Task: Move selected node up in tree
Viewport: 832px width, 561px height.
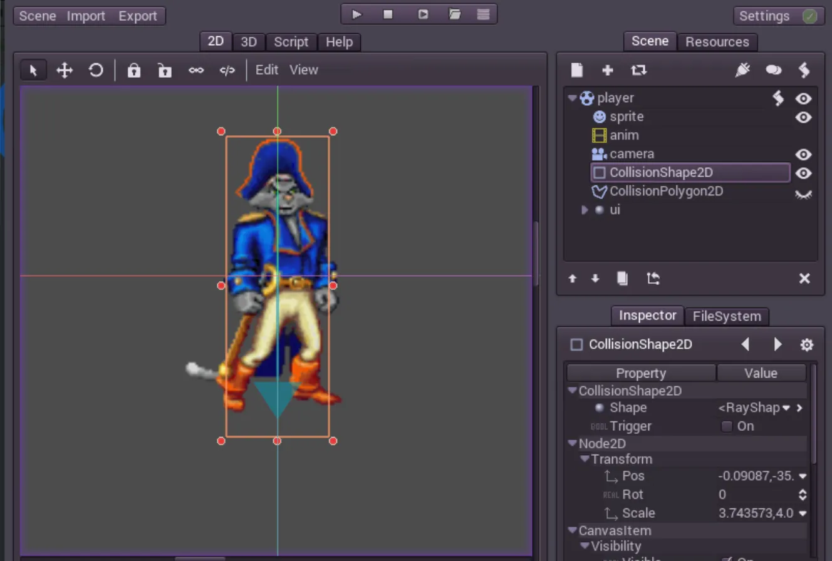Action: [x=572, y=279]
